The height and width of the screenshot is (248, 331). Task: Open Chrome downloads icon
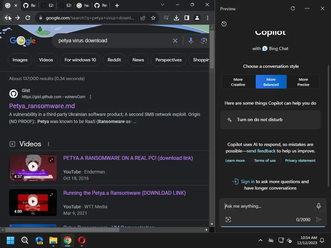(176, 18)
